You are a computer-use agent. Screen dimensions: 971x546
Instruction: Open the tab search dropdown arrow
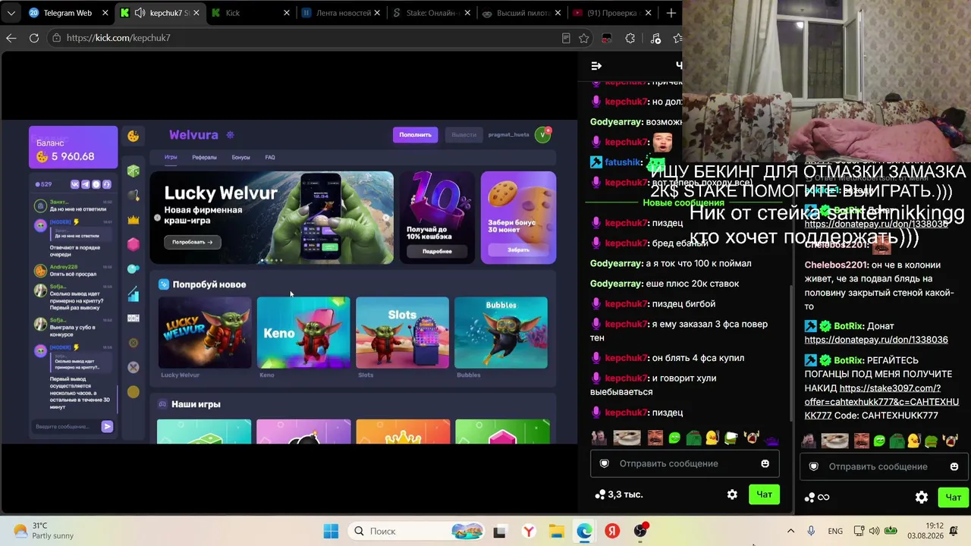(x=11, y=13)
